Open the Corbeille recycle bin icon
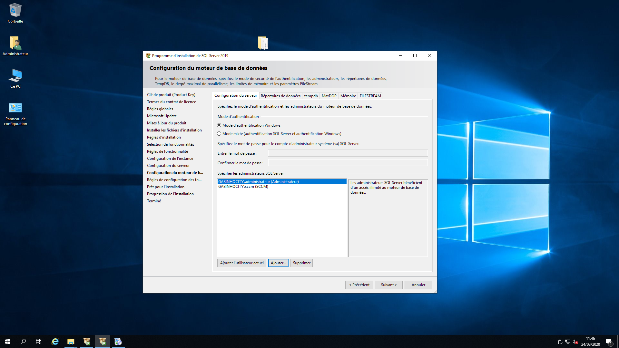The image size is (619, 348). click(15, 14)
